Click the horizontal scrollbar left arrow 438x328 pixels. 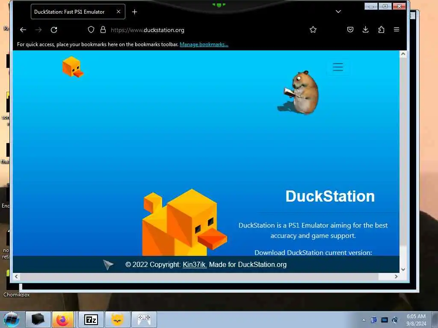pyautogui.click(x=16, y=276)
